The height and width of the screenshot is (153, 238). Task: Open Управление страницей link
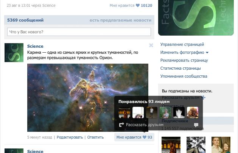[182, 44]
